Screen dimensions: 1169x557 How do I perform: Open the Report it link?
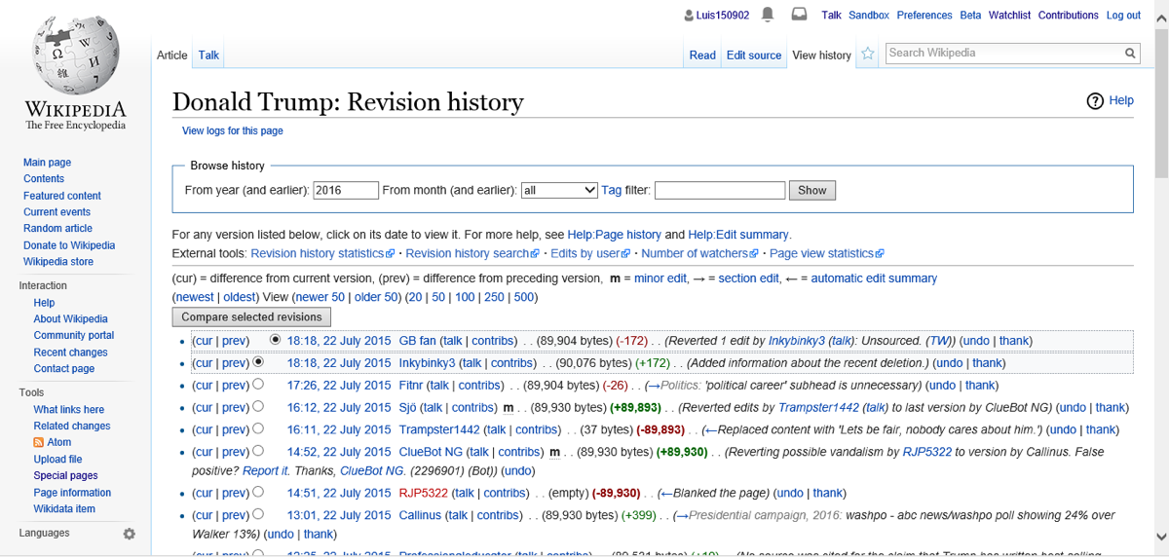[266, 471]
